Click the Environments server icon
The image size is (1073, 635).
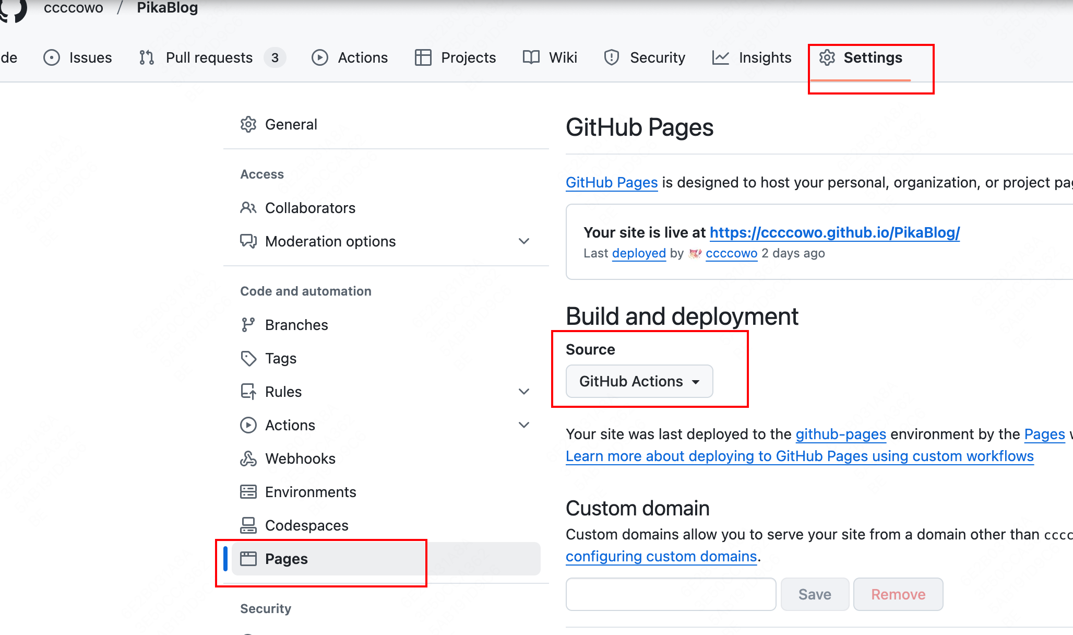click(248, 492)
